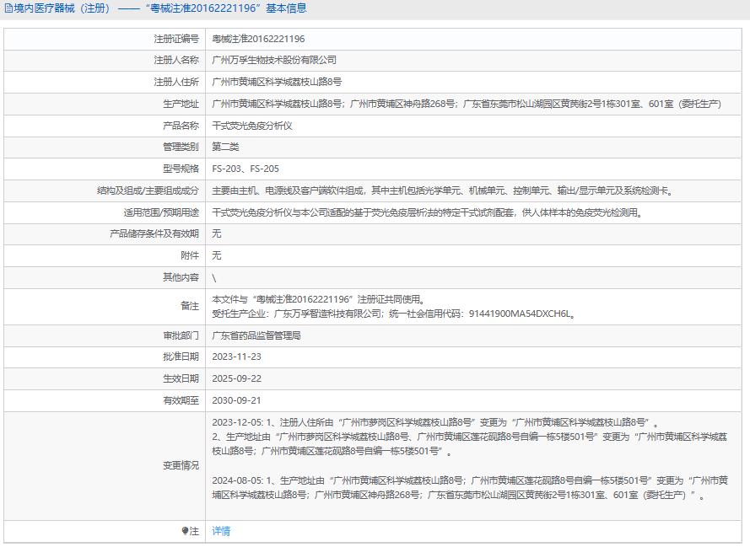The image size is (750, 547).
Task: Click the 管理类别 value 第二类
Action: [225, 147]
